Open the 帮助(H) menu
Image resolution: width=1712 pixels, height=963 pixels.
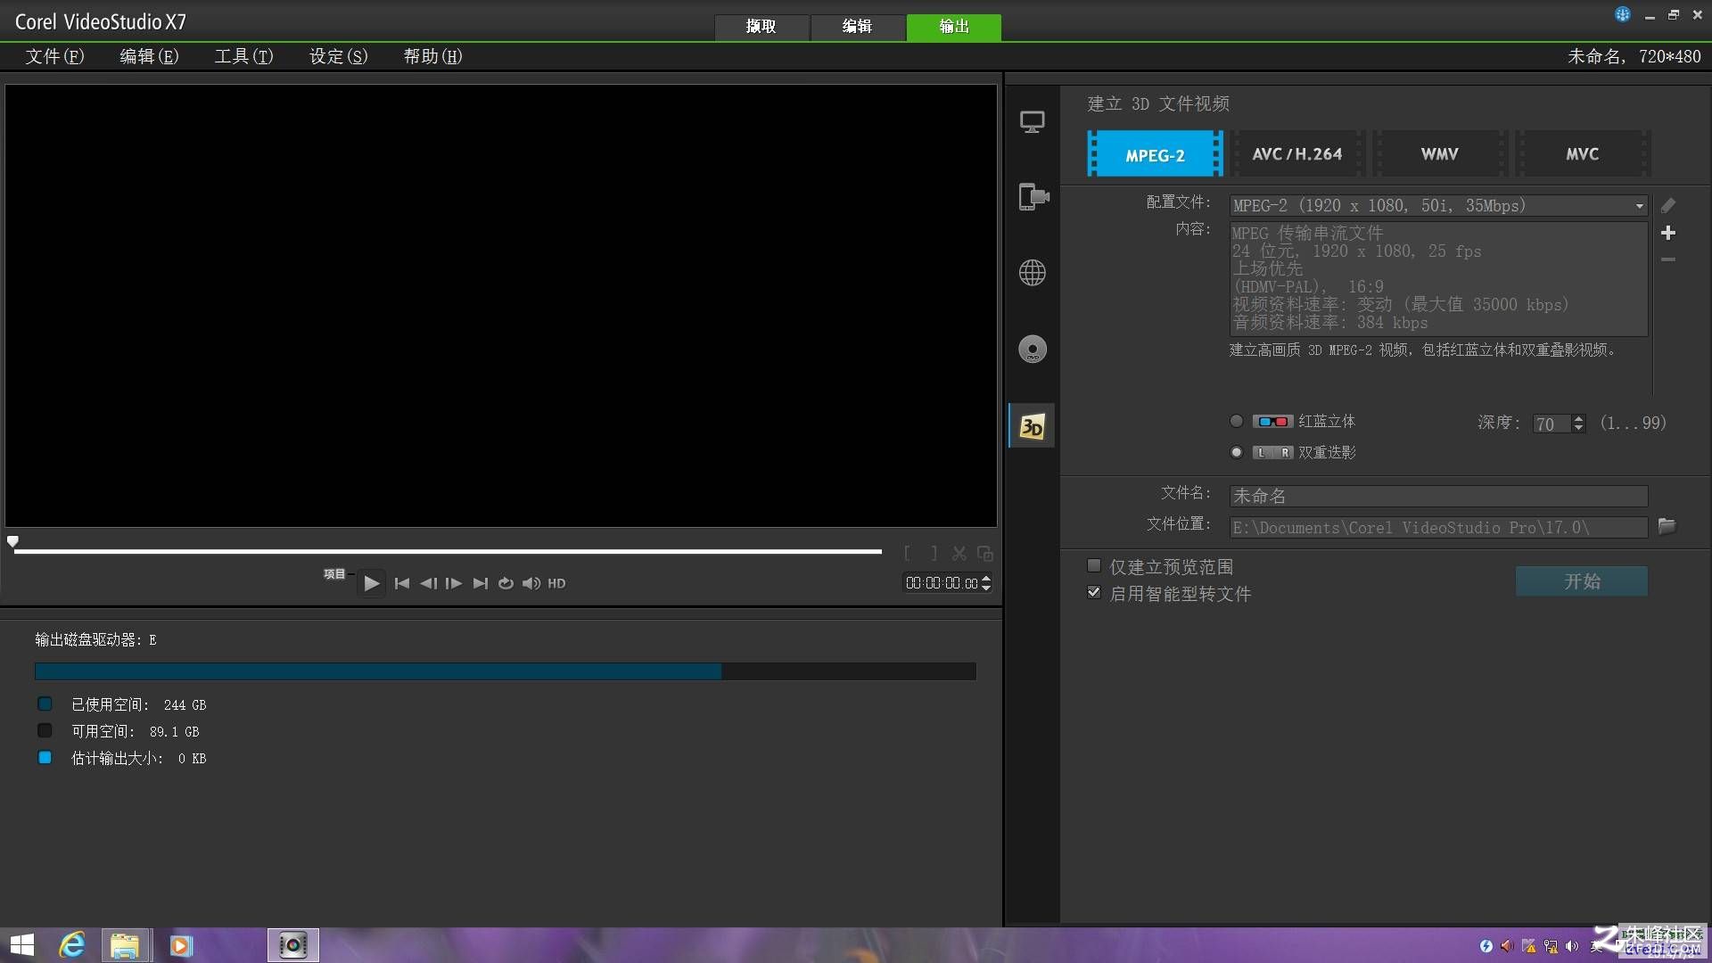pos(433,56)
